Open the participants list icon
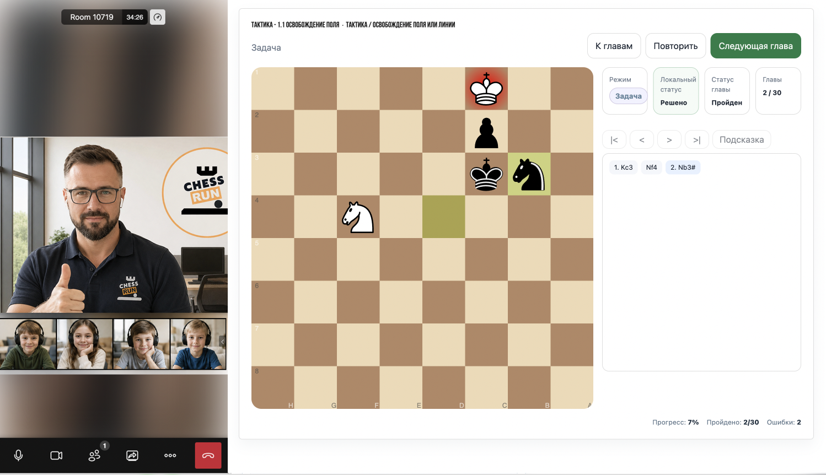 point(94,455)
